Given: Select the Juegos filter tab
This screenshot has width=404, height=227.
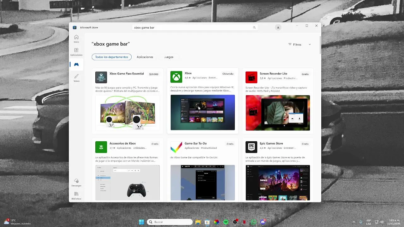Looking at the screenshot, I should [x=169, y=57].
